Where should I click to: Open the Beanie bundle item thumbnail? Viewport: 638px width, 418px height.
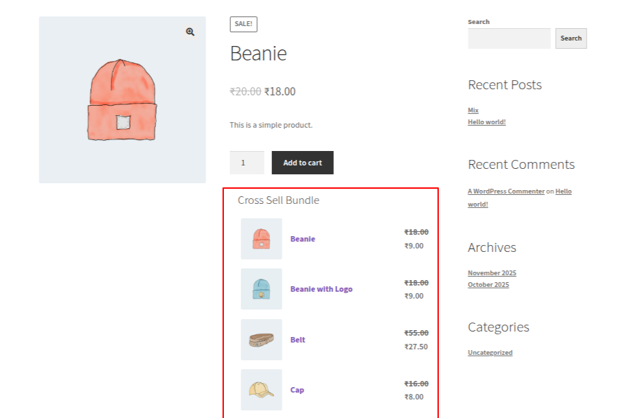(261, 239)
